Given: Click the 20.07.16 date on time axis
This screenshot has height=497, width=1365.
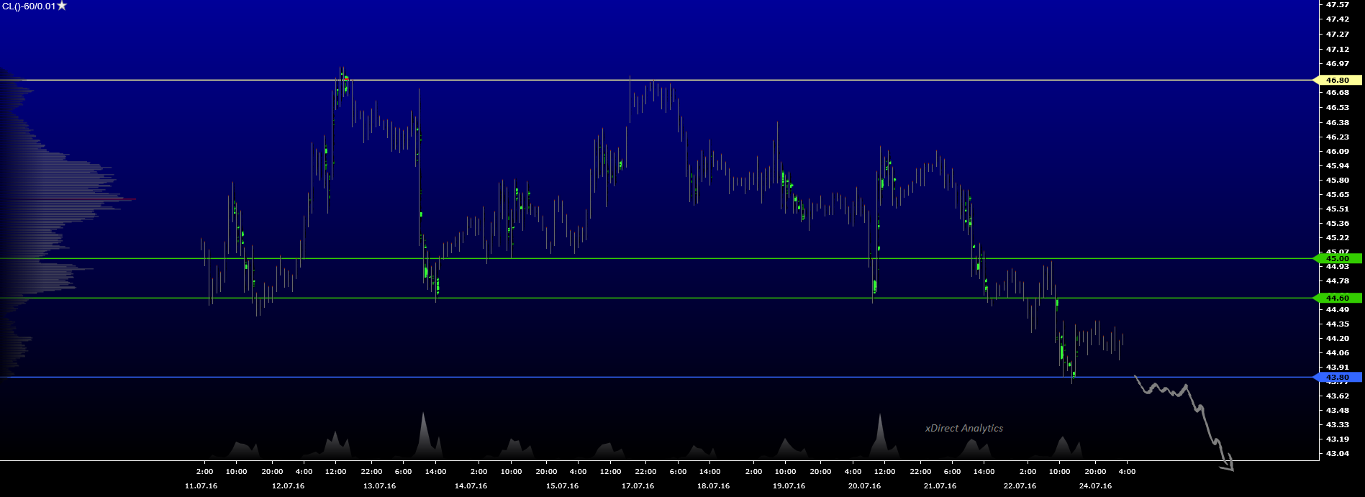Looking at the screenshot, I should [864, 486].
